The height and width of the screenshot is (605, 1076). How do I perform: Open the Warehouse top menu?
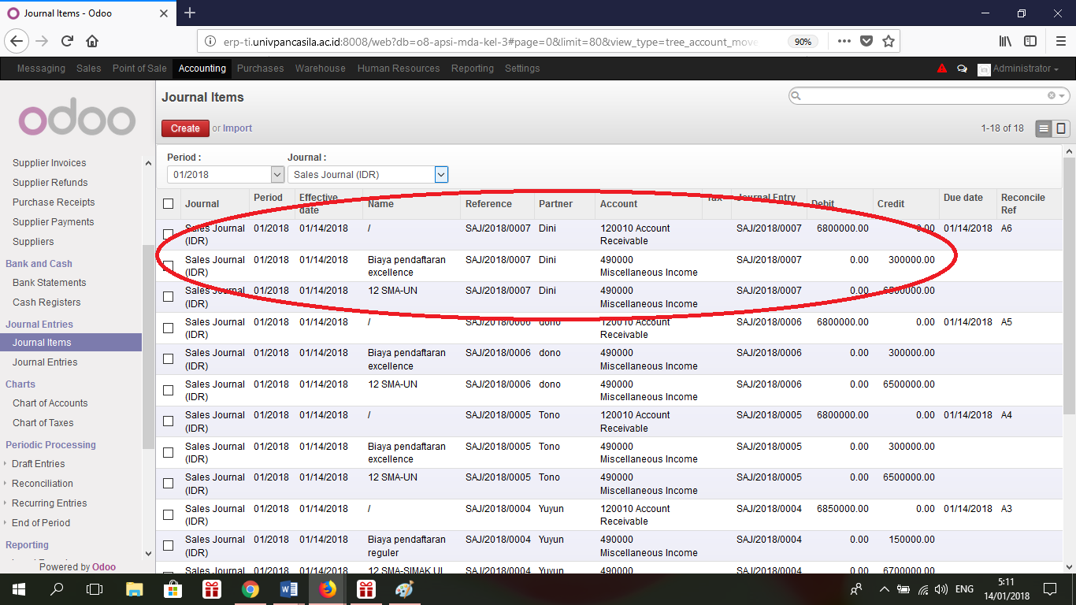coord(321,69)
